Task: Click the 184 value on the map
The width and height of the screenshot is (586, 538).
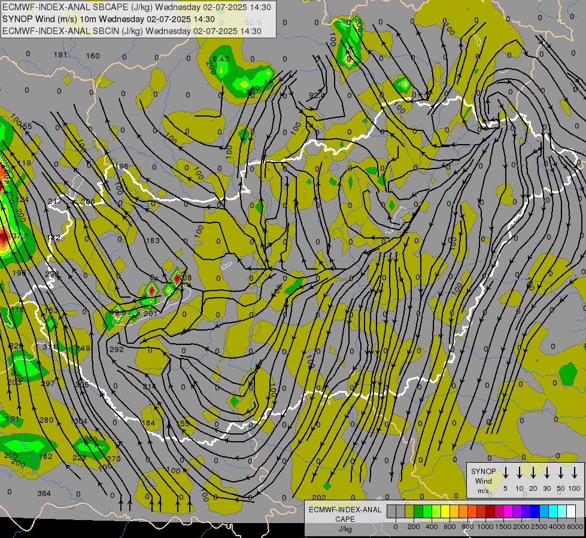Action: [148, 423]
